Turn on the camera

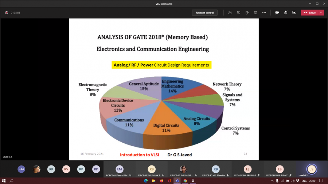click(x=277, y=12)
